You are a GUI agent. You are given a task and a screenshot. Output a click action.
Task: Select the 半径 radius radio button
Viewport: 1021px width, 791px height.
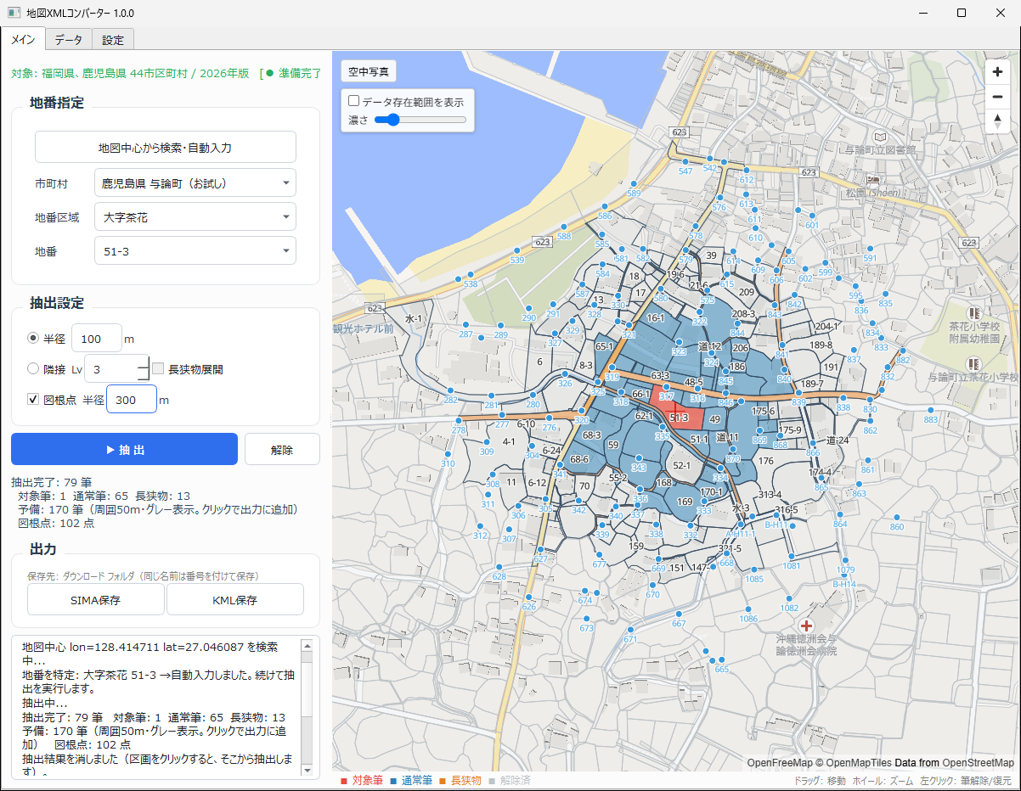(34, 339)
